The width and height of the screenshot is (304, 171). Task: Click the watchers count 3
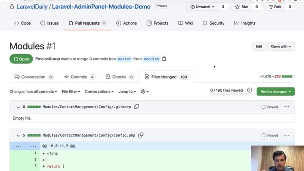click(x=223, y=7)
